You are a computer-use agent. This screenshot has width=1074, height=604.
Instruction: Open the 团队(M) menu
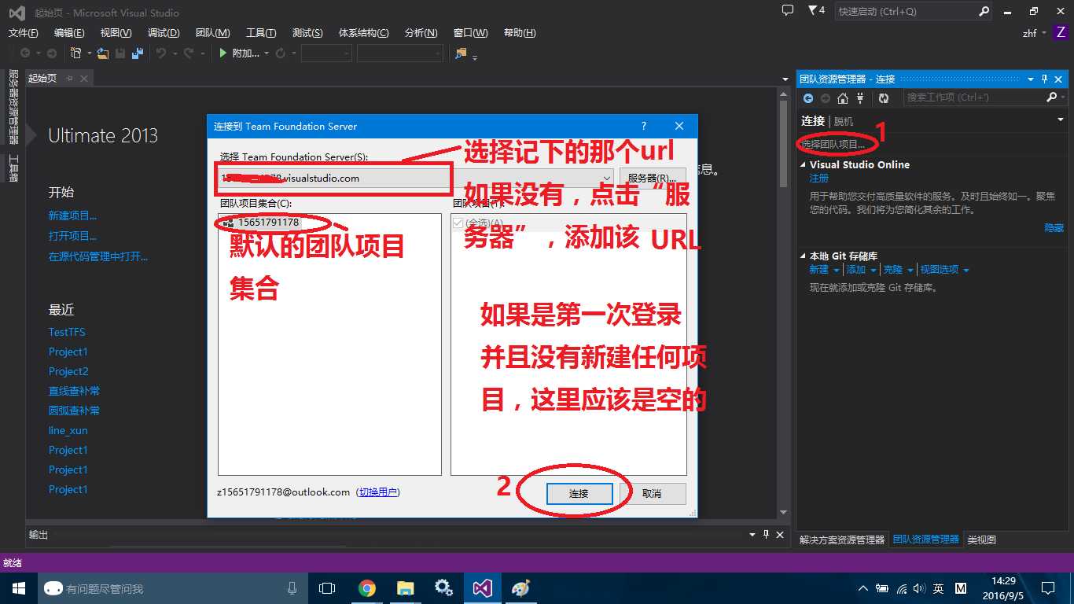(212, 33)
